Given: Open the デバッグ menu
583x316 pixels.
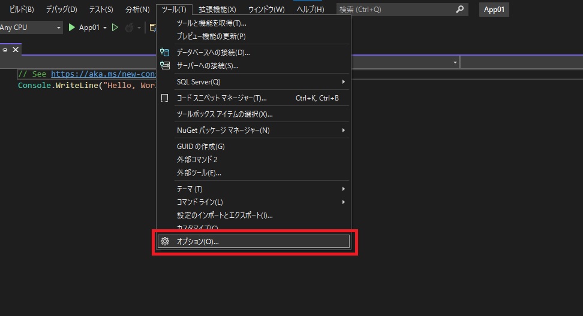Looking at the screenshot, I should click(61, 10).
